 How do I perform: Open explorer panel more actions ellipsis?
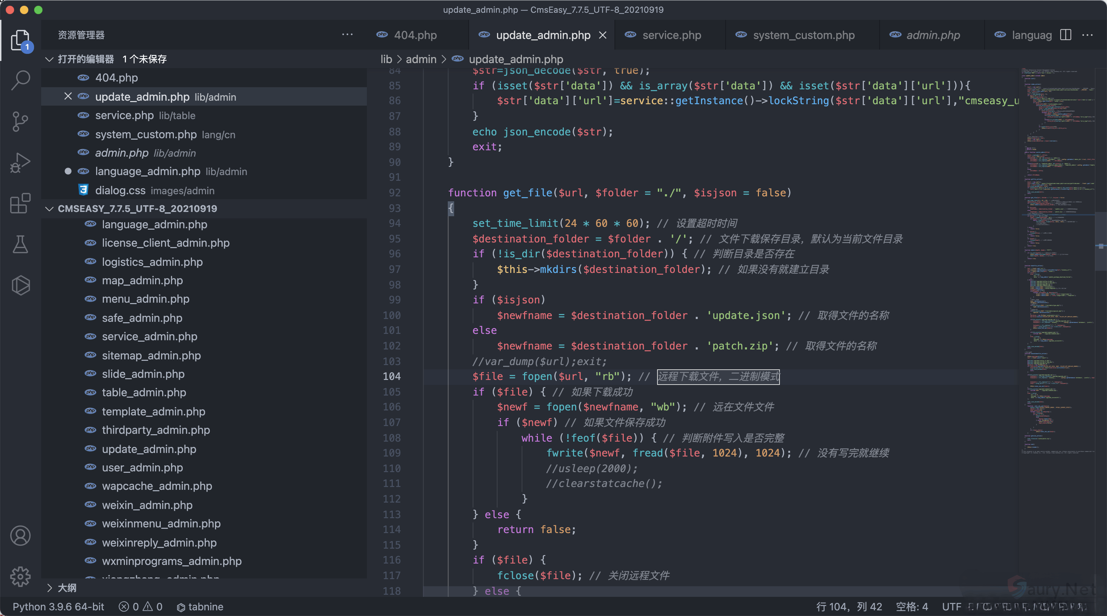point(347,35)
